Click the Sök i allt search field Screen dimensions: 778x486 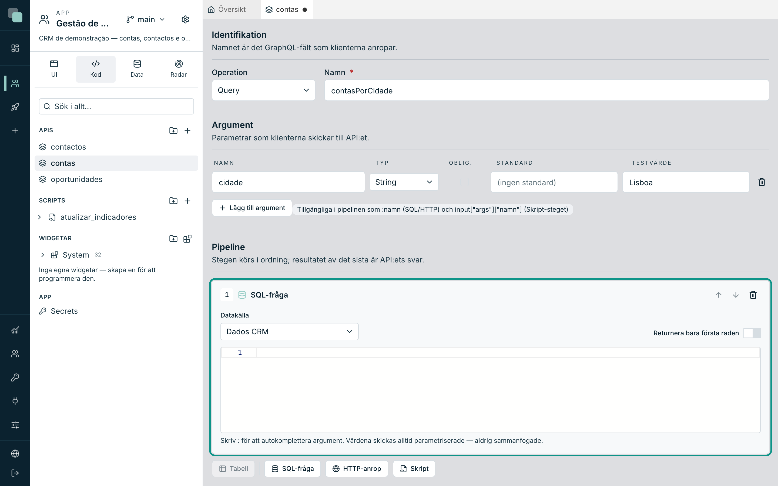tap(116, 106)
